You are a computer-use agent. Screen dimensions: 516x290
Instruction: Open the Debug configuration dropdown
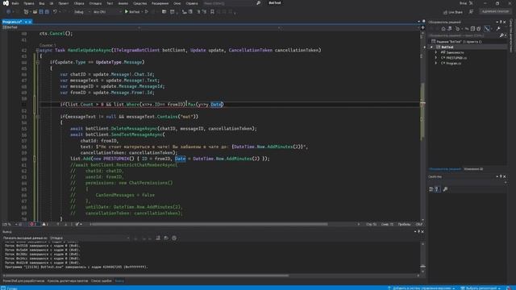pos(81,12)
